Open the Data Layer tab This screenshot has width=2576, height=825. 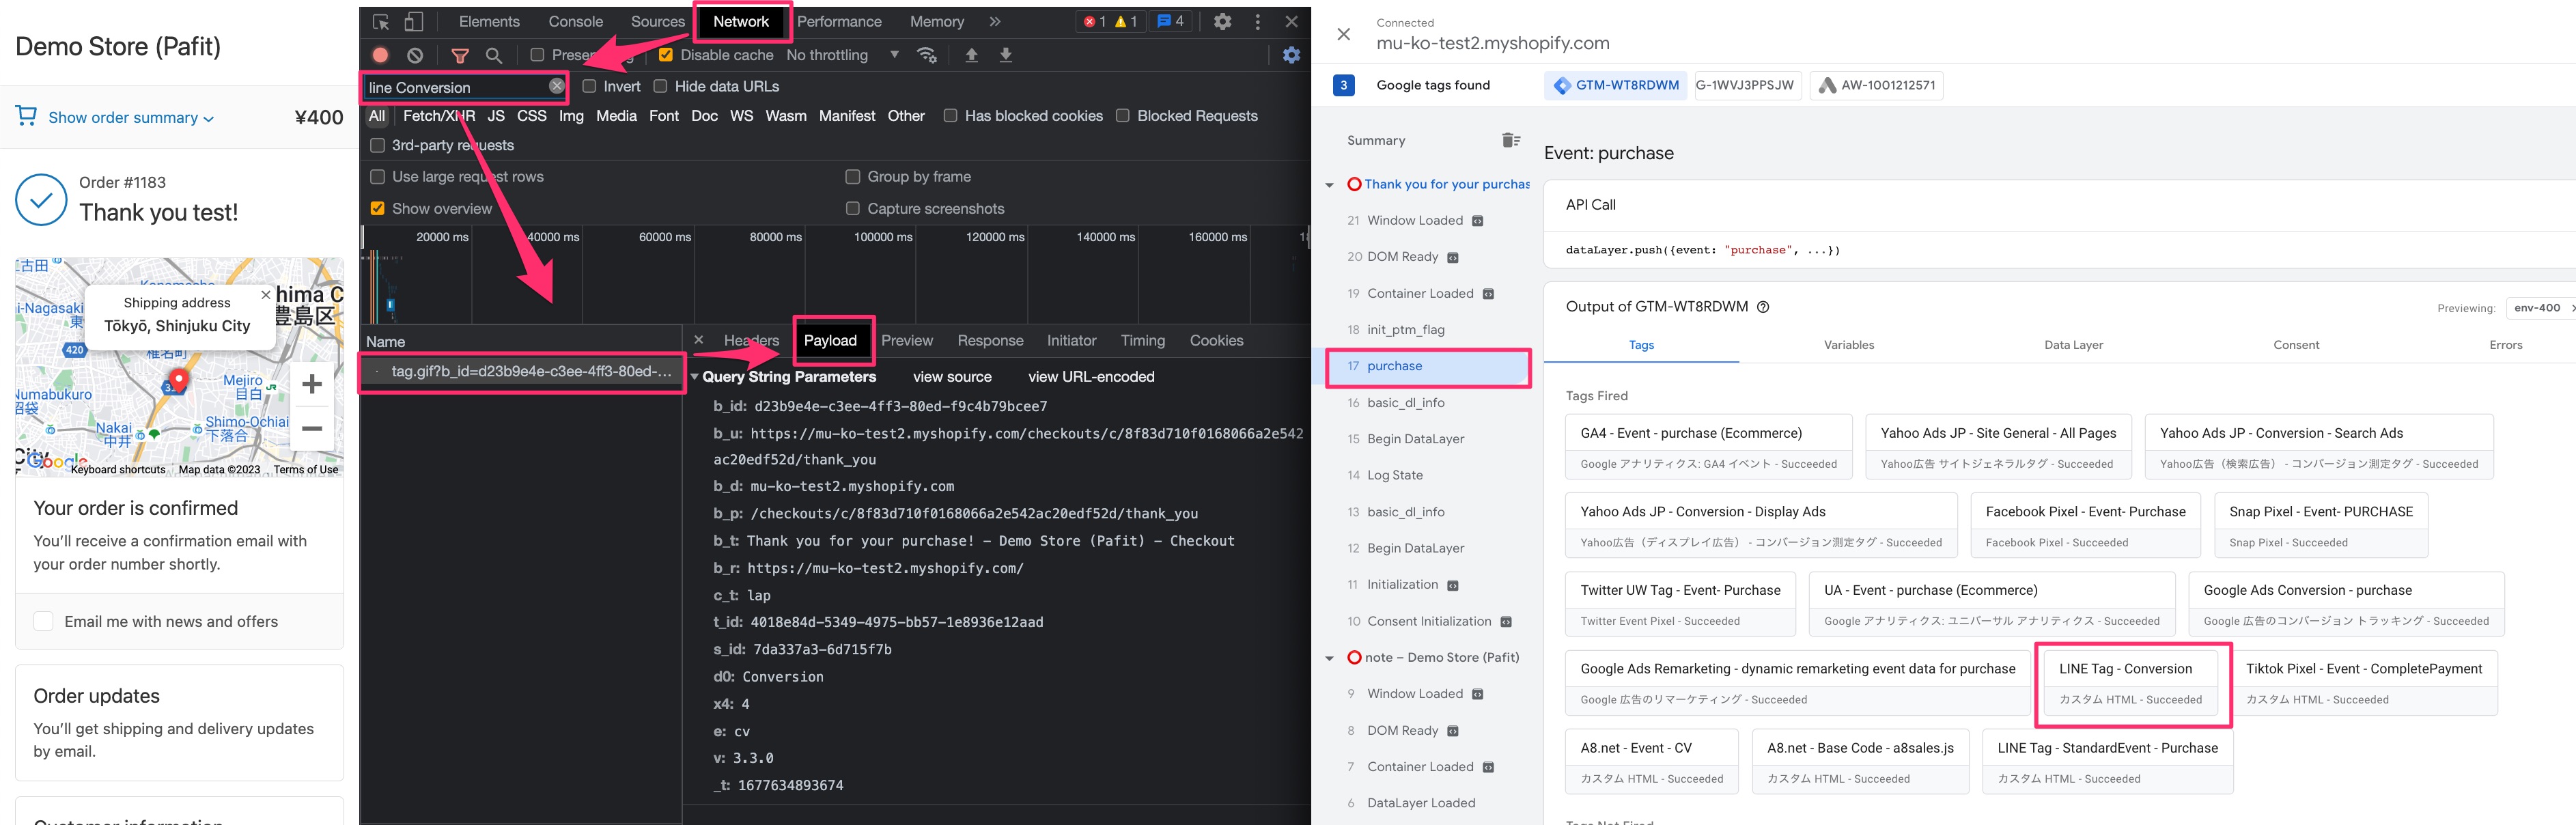2073,345
